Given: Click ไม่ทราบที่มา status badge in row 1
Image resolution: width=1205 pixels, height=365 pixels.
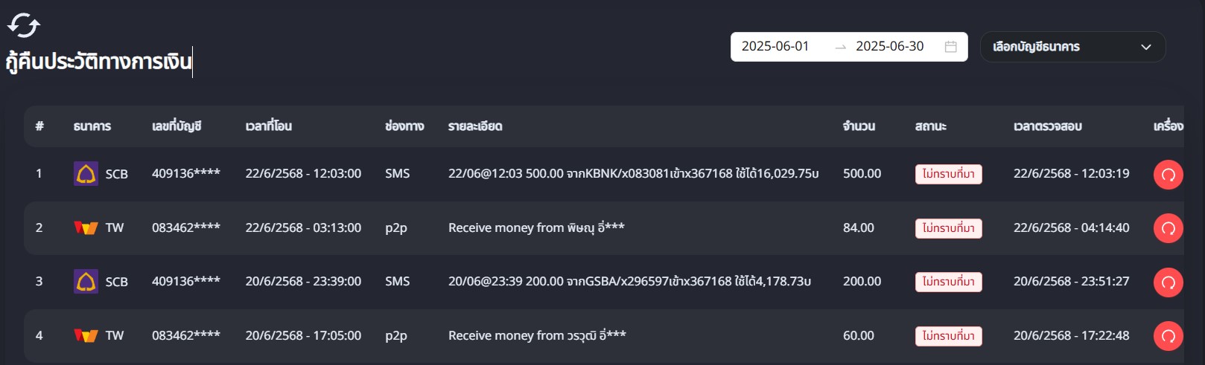Looking at the screenshot, I should [948, 174].
